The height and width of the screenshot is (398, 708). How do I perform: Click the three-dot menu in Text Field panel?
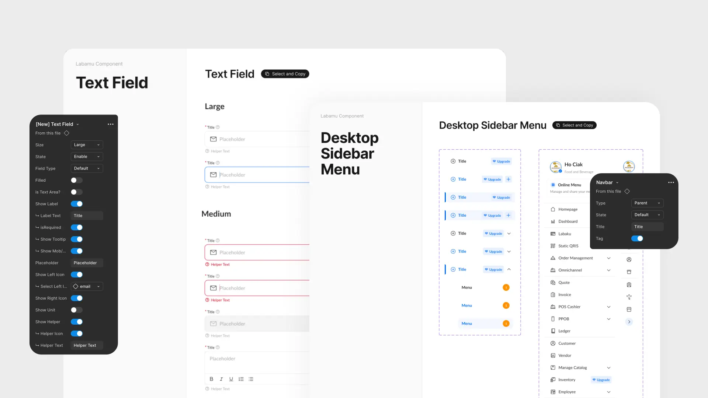click(x=110, y=124)
